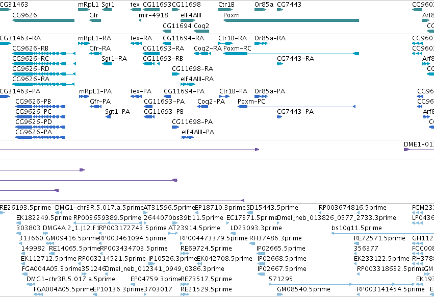434x297 pixels.
Task: Select the RH37486.3prime EST label
Action: coord(276,238)
